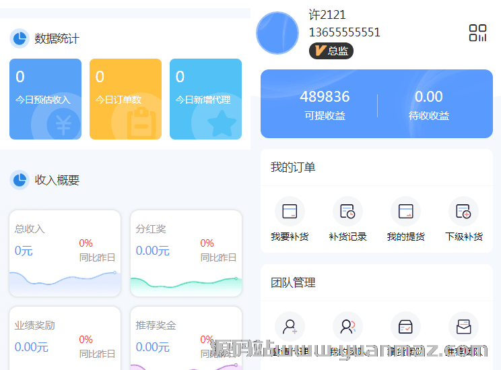Click the pie chart icon beside 数据统计

pos(20,38)
